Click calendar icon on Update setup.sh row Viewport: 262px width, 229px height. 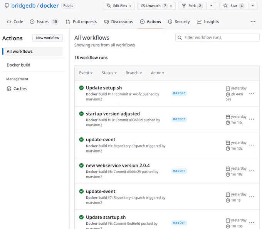point(228,88)
